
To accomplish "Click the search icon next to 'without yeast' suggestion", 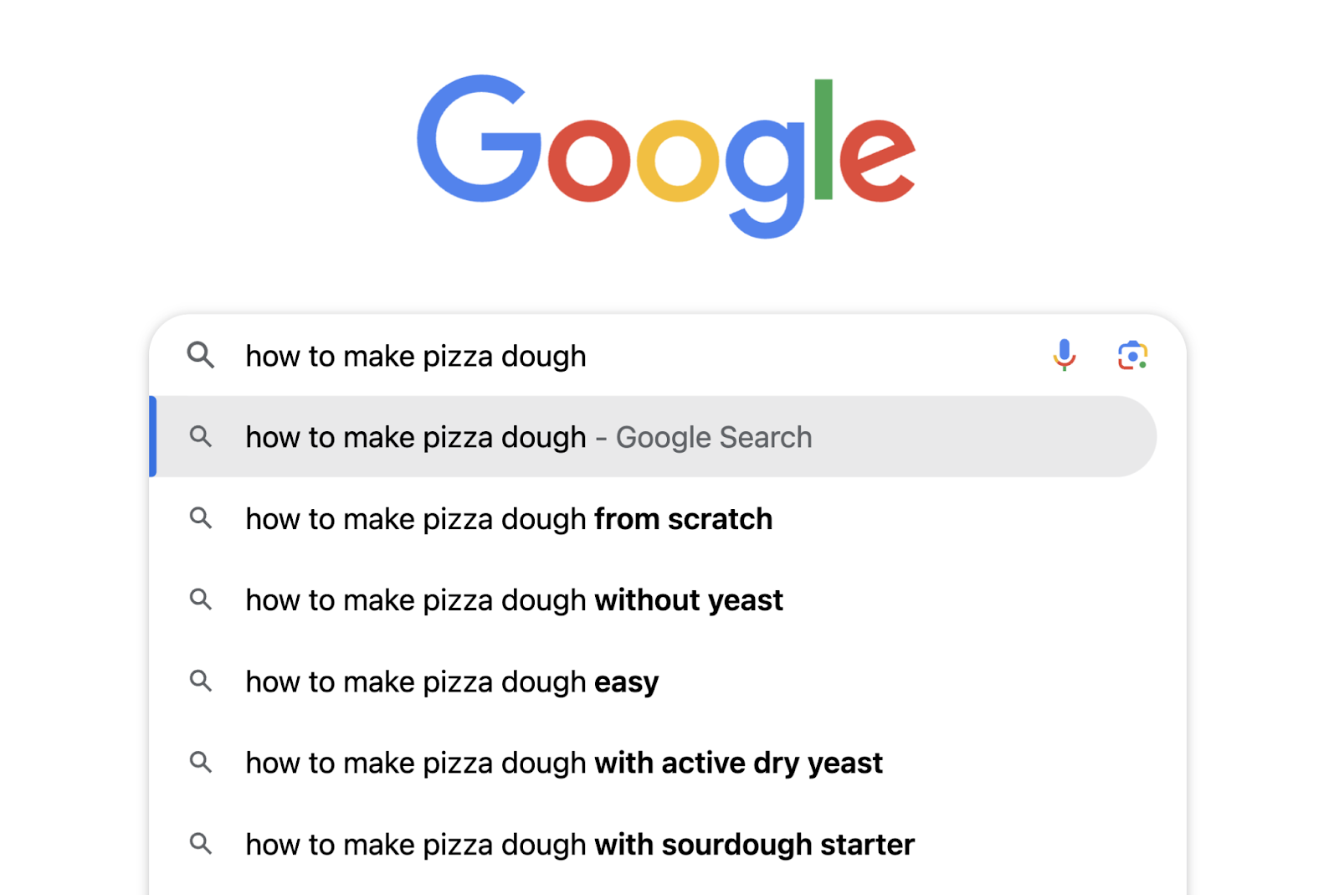I will [201, 599].
